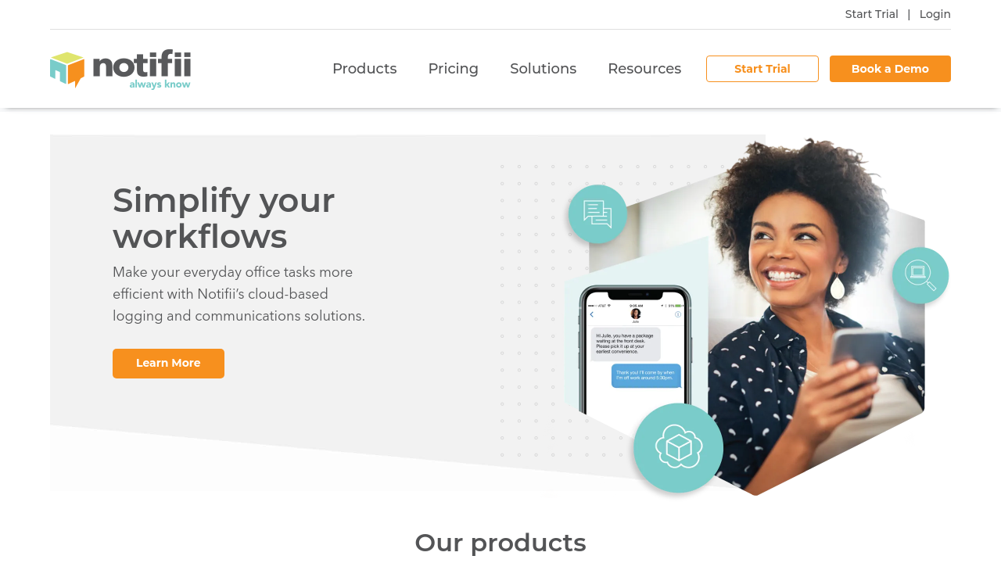Open the Products menu
Image resolution: width=1001 pixels, height=563 pixels.
(364, 69)
